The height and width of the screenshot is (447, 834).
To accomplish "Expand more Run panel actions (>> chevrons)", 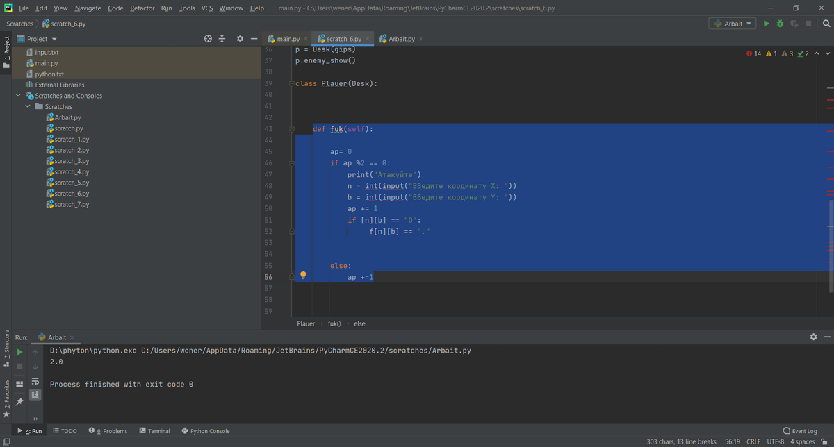I will [35, 419].
